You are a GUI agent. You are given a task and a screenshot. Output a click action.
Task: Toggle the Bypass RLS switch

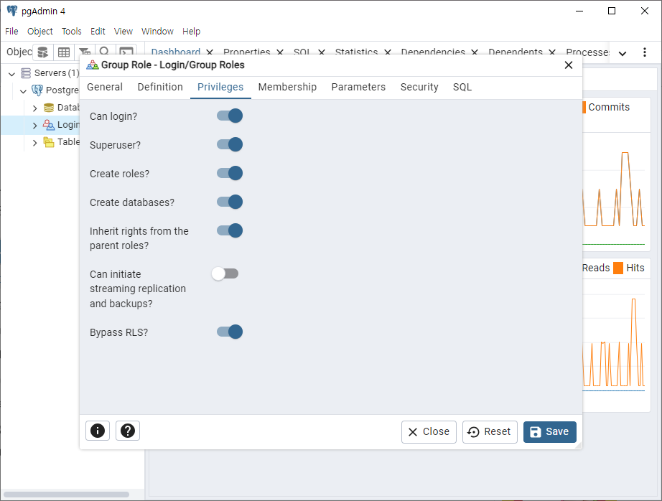point(230,332)
